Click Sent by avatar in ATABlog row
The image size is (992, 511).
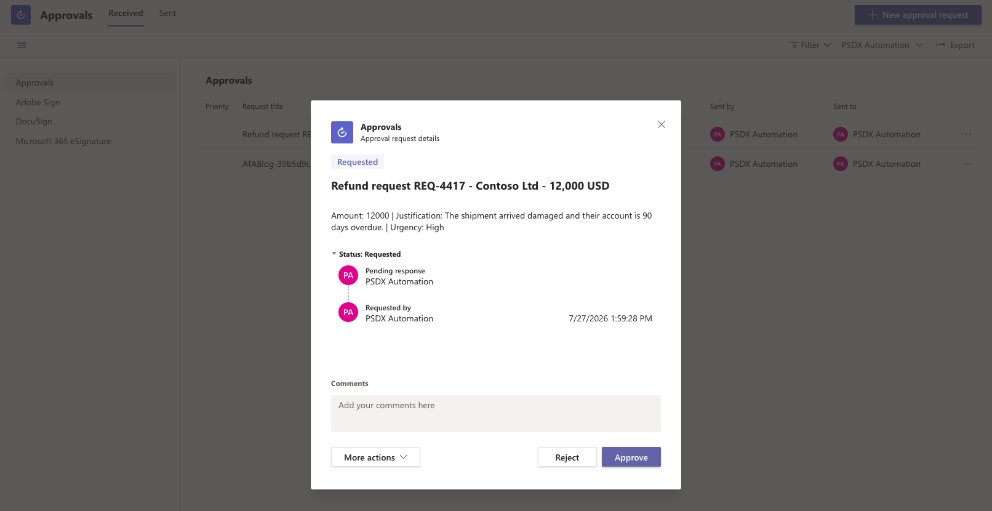[718, 164]
